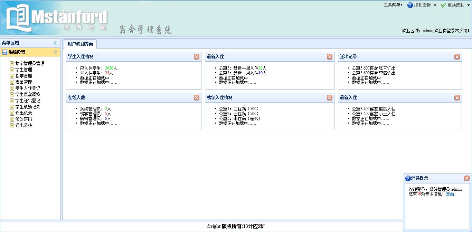
Task: Click the help icon in 消息提示 header
Action: [x=408, y=178]
